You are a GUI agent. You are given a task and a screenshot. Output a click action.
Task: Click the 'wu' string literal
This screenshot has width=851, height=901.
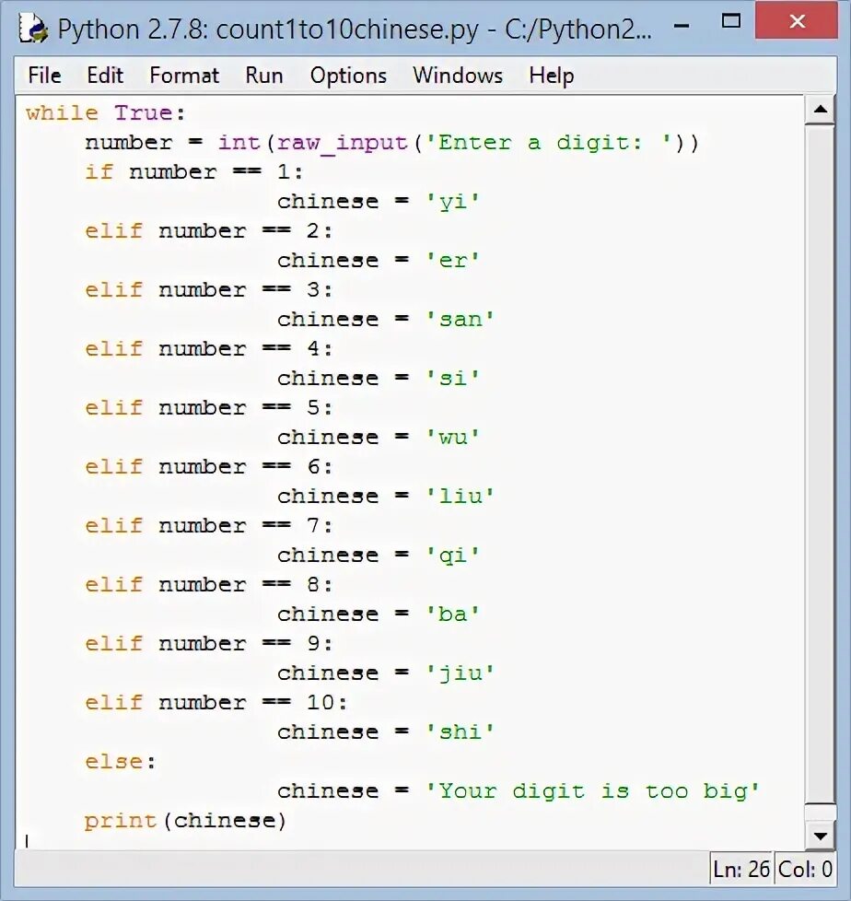coord(452,438)
